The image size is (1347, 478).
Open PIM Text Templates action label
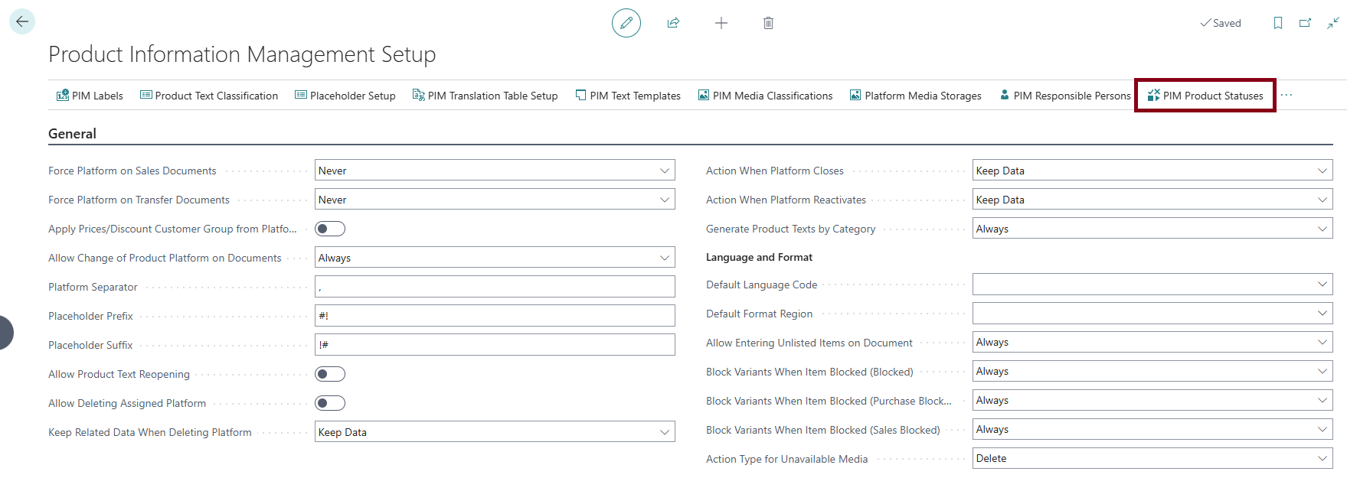coord(636,96)
